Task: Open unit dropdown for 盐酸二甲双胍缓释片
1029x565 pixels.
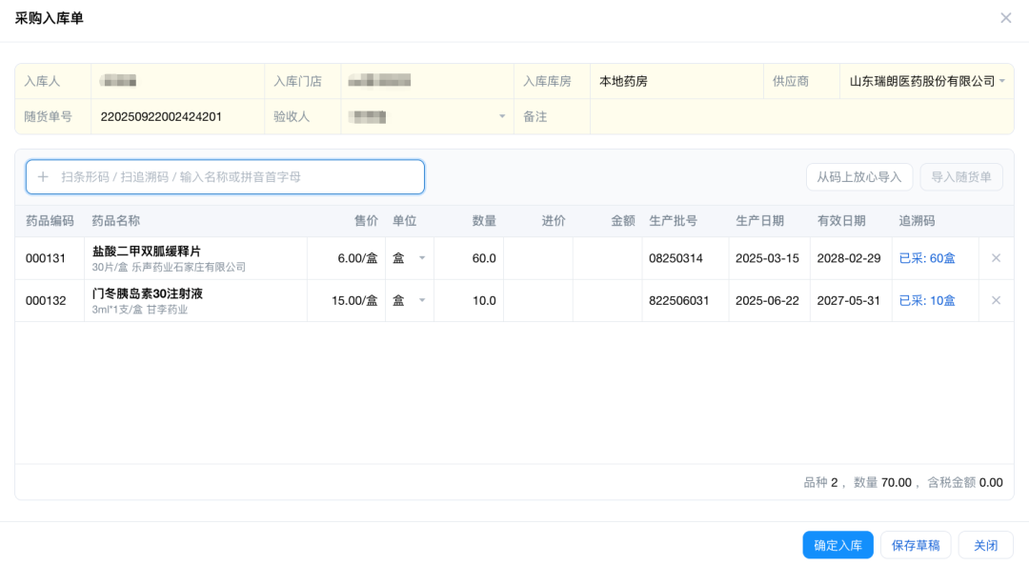Action: tap(409, 258)
